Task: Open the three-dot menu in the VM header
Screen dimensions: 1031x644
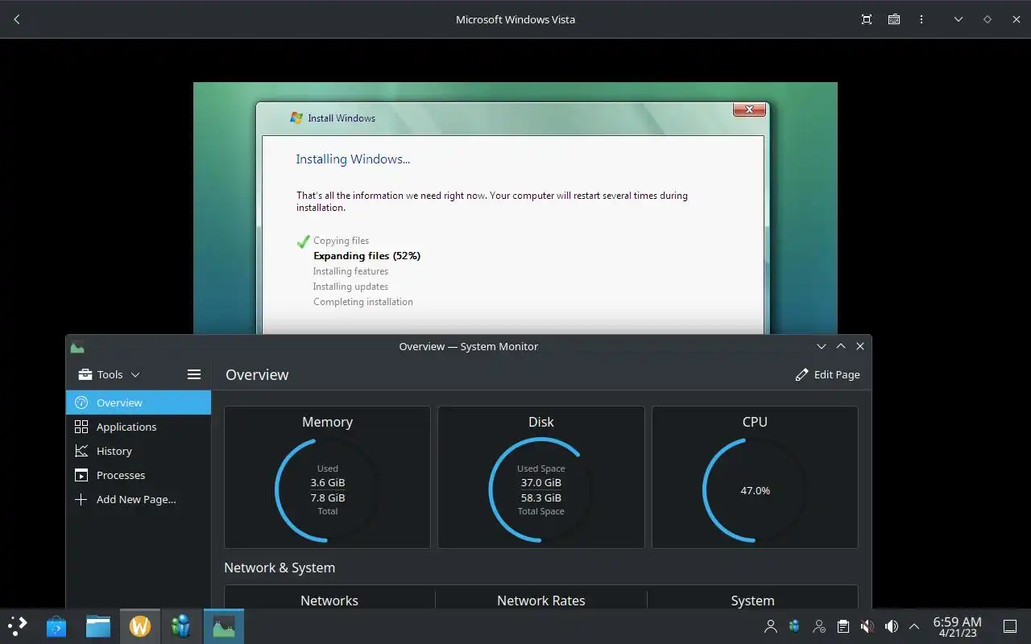Action: 921,19
